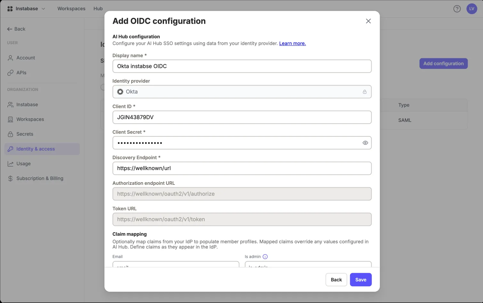Click the SAML type table cell
The width and height of the screenshot is (483, 303).
(x=405, y=120)
